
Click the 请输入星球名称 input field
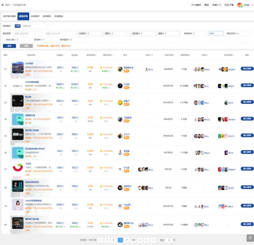click(28, 33)
